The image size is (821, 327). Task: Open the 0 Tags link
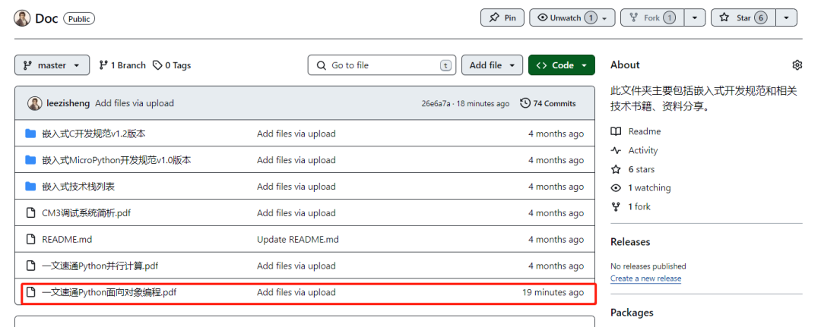click(172, 65)
